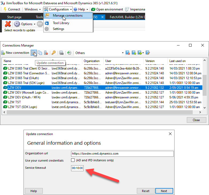
Task: Click the key icon for connection password
Action: pos(53,53)
